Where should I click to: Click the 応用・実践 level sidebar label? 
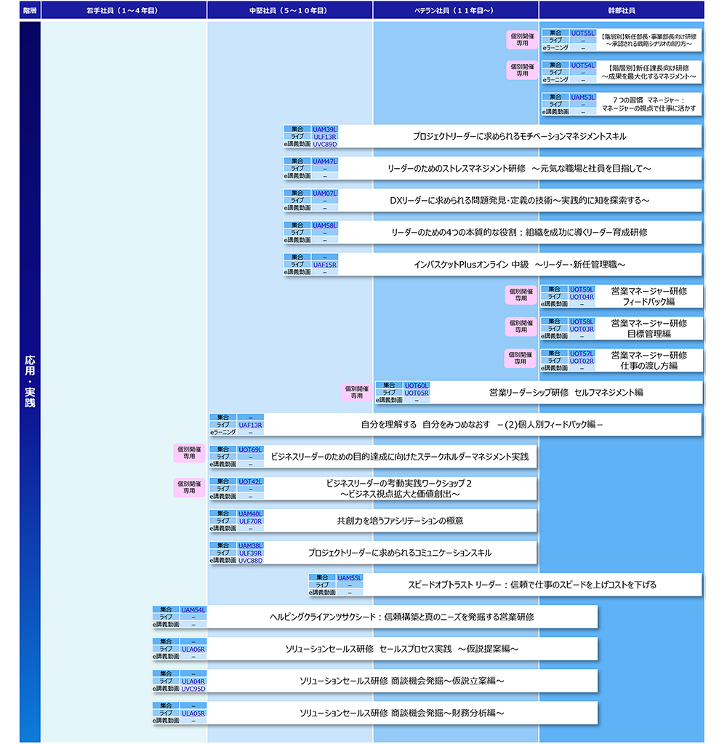click(30, 382)
